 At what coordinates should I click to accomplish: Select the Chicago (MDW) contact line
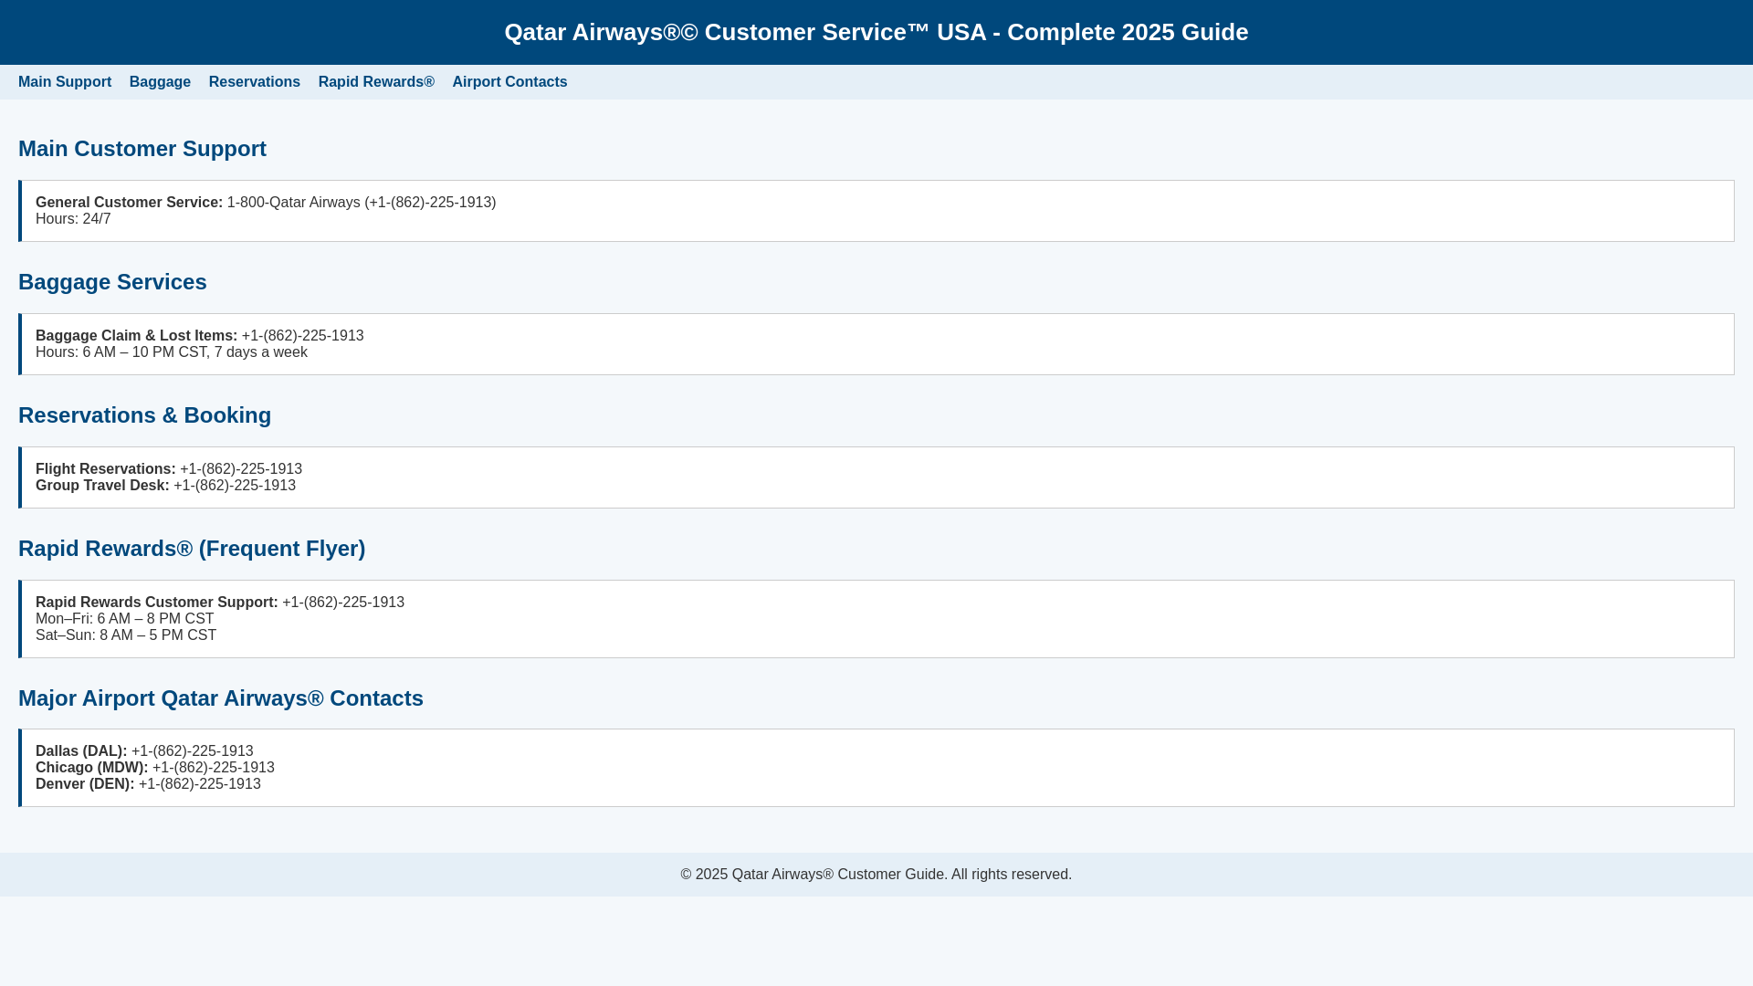click(x=155, y=768)
